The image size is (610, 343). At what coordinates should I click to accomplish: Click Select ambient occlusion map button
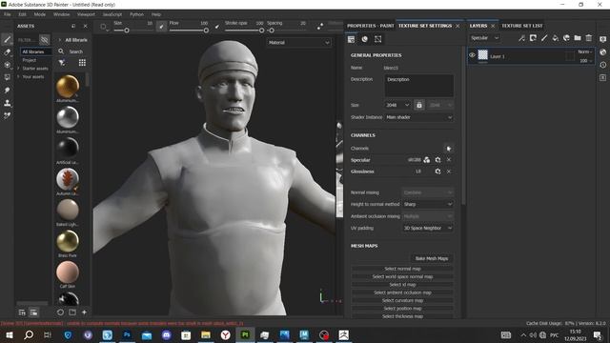pyautogui.click(x=402, y=293)
